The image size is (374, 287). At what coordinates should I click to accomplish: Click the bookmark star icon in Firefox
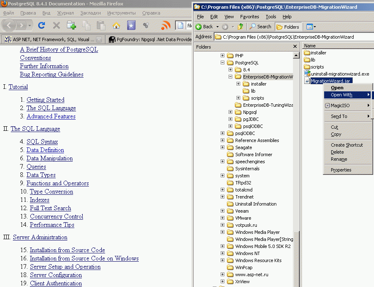[x=131, y=25]
